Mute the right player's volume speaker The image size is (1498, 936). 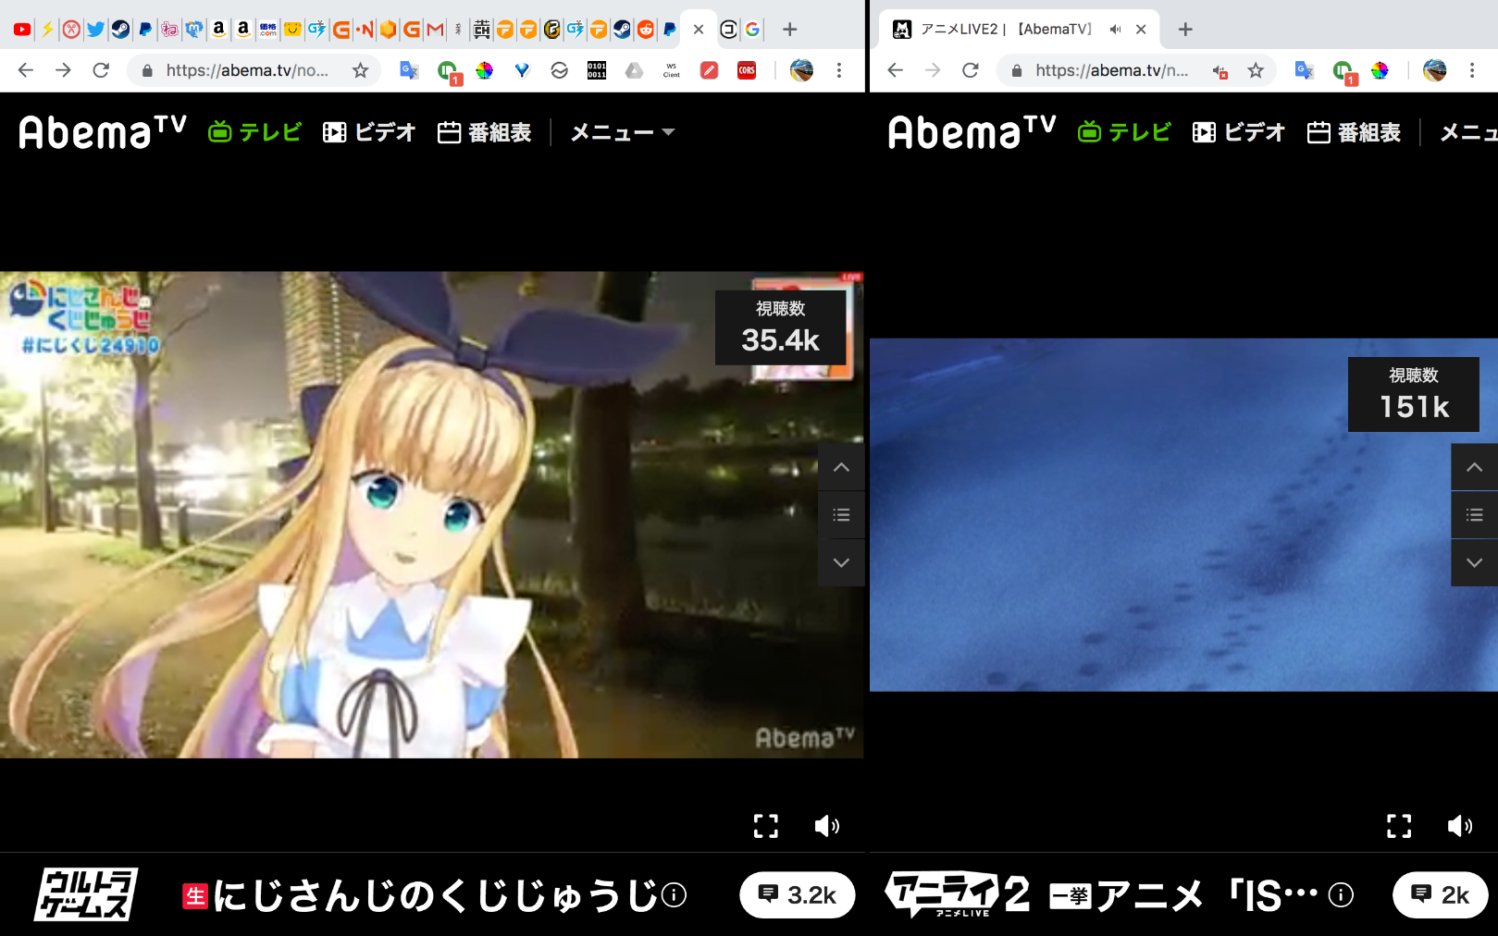pyautogui.click(x=1459, y=826)
